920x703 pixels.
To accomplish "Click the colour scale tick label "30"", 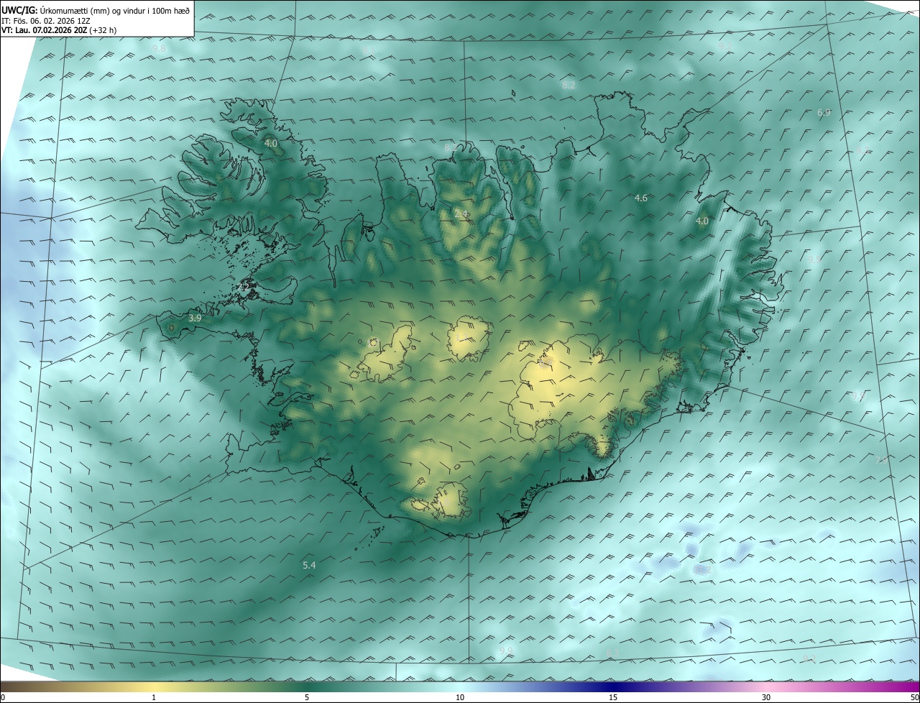I will [766, 698].
